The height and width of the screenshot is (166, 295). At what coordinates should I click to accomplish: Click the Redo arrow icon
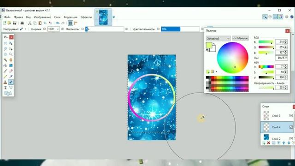pyautogui.click(x=63, y=23)
